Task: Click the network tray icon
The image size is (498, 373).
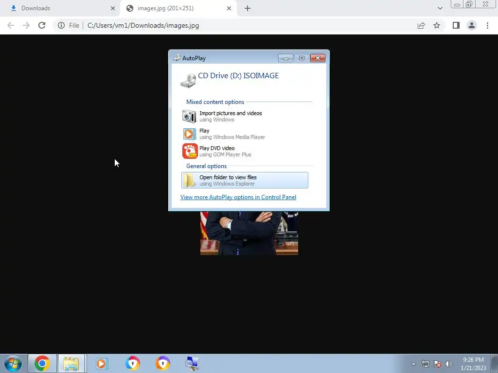Action: tap(425, 364)
